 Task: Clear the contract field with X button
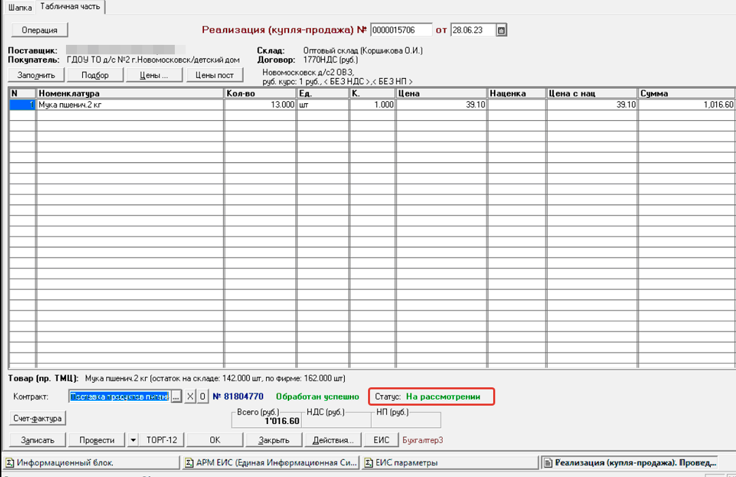[x=190, y=396]
